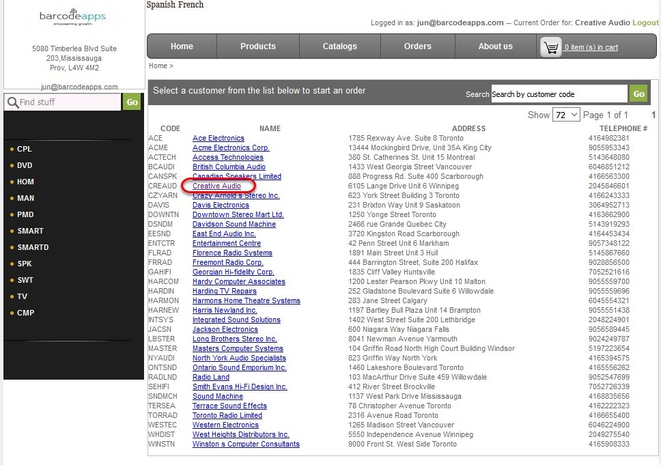The width and height of the screenshot is (661, 465).
Task: Switch language to French
Action: pyautogui.click(x=190, y=5)
